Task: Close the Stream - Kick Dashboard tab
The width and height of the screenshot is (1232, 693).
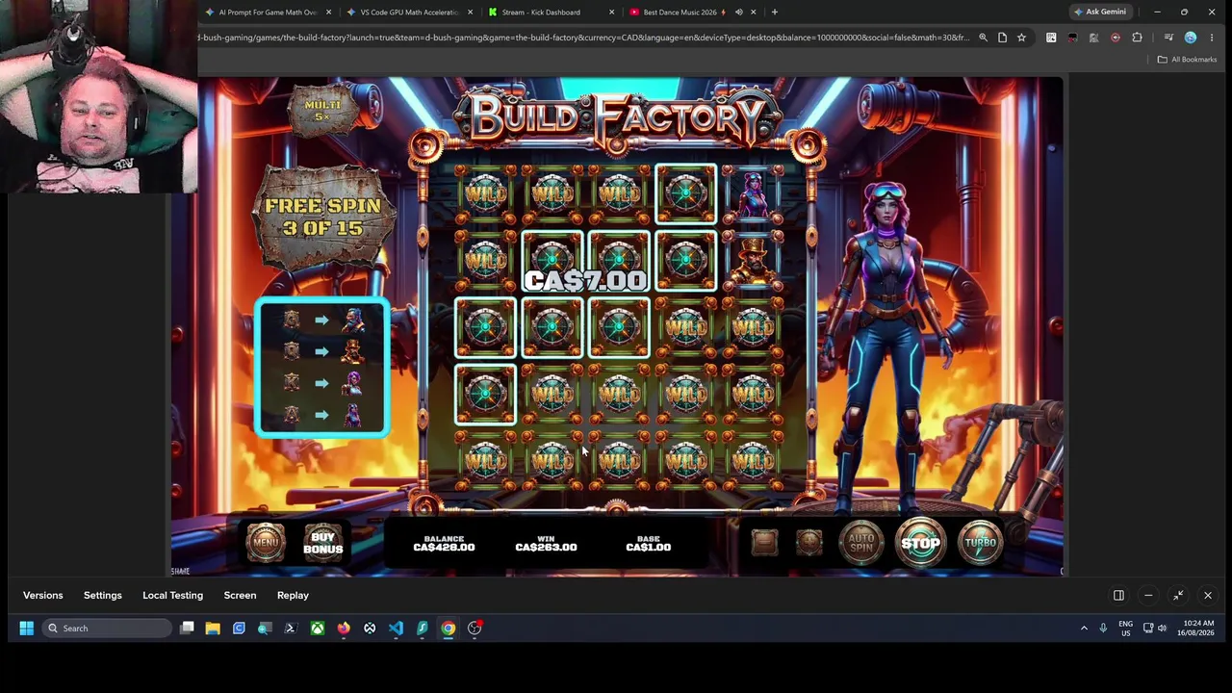Action: coord(611,13)
